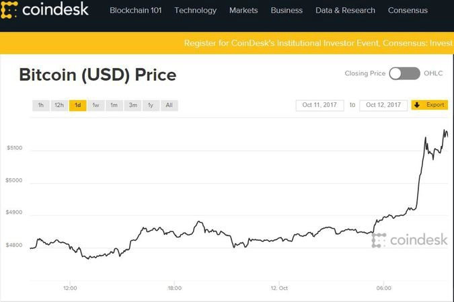This screenshot has height=302, width=454.
Task: Click the CoinDesk logo icon
Action: [11, 10]
